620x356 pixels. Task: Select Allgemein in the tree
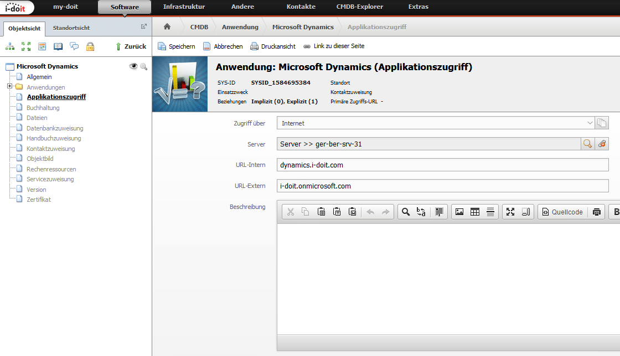(x=39, y=77)
